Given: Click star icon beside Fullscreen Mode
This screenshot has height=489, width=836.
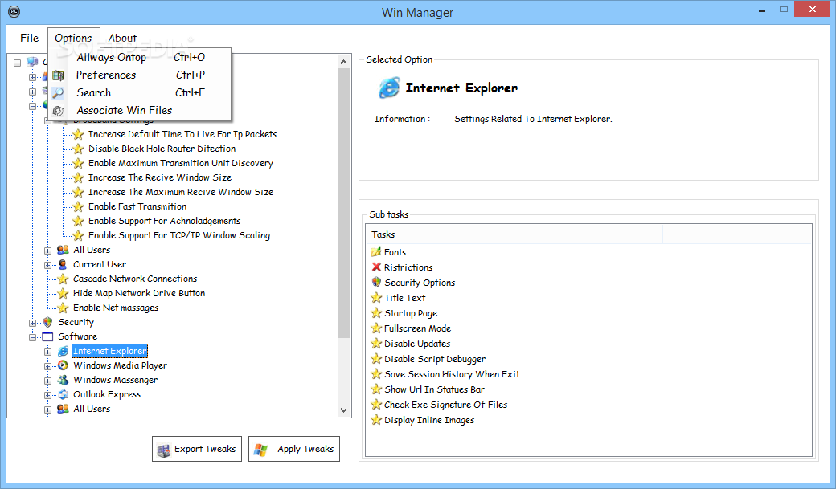Looking at the screenshot, I should tap(376, 328).
